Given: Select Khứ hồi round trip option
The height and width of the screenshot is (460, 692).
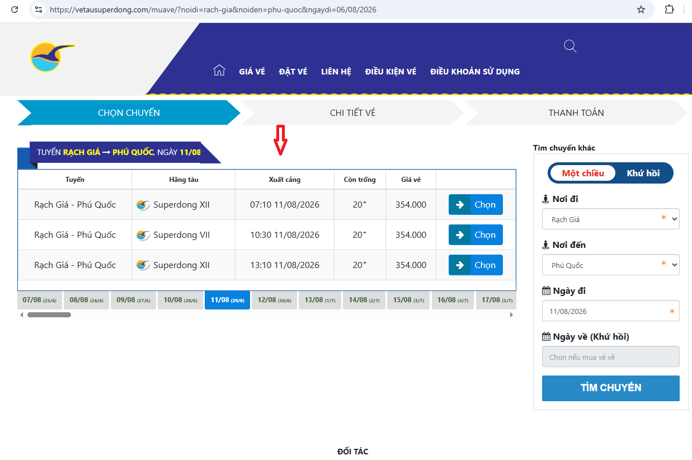Looking at the screenshot, I should 643,173.
